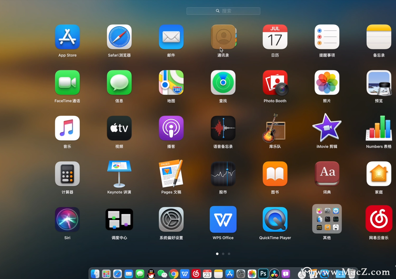Launch 提醒事项 reminders app
Screen dimensions: 396x279
327,37
